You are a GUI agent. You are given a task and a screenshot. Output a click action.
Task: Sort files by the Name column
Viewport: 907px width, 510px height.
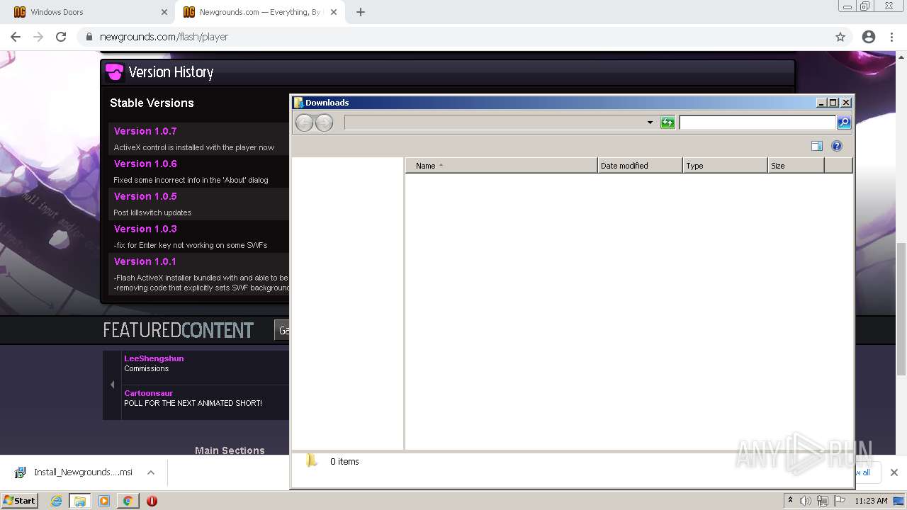(502, 165)
